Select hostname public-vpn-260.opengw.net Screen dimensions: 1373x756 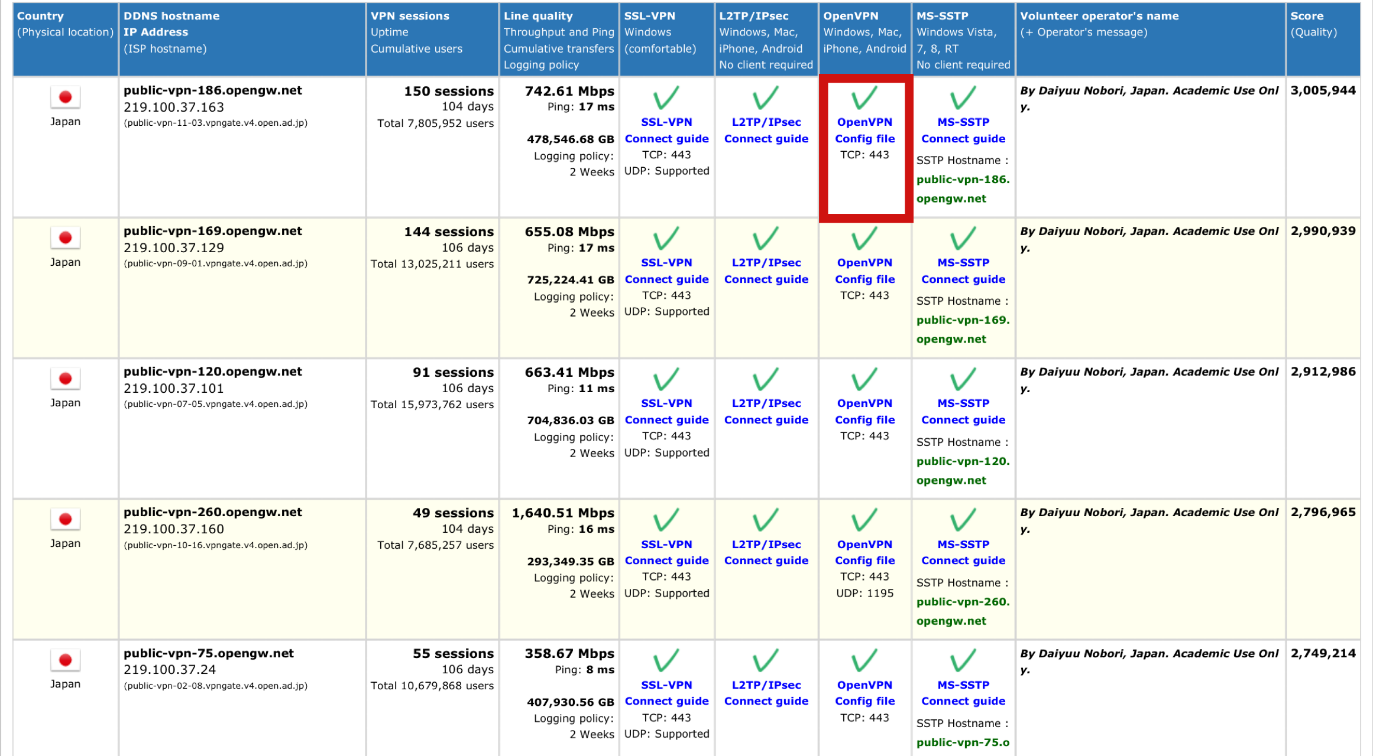[212, 512]
